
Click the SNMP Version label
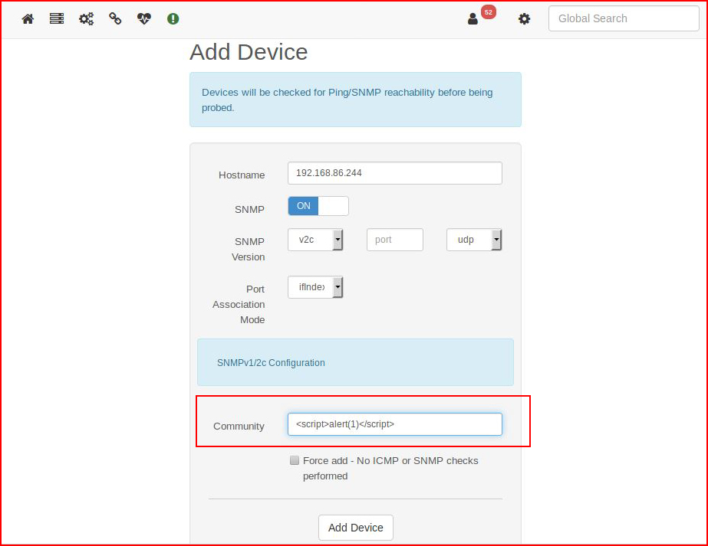click(249, 250)
